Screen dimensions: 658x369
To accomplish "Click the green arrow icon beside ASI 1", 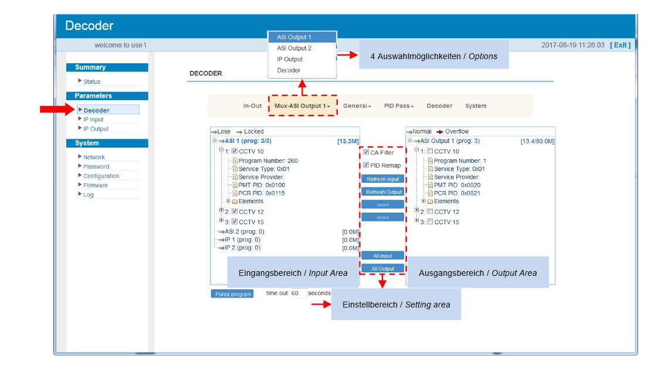I will tap(221, 141).
